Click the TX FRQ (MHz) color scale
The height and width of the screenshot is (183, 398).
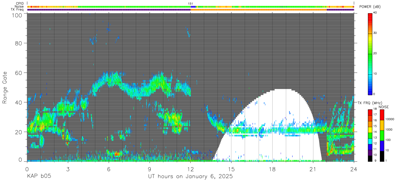pyautogui.click(x=370, y=135)
